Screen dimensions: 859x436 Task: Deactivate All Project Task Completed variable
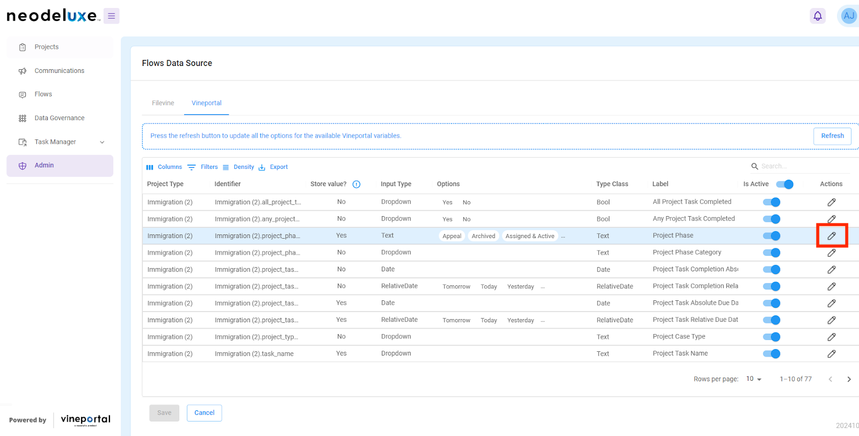(771, 202)
